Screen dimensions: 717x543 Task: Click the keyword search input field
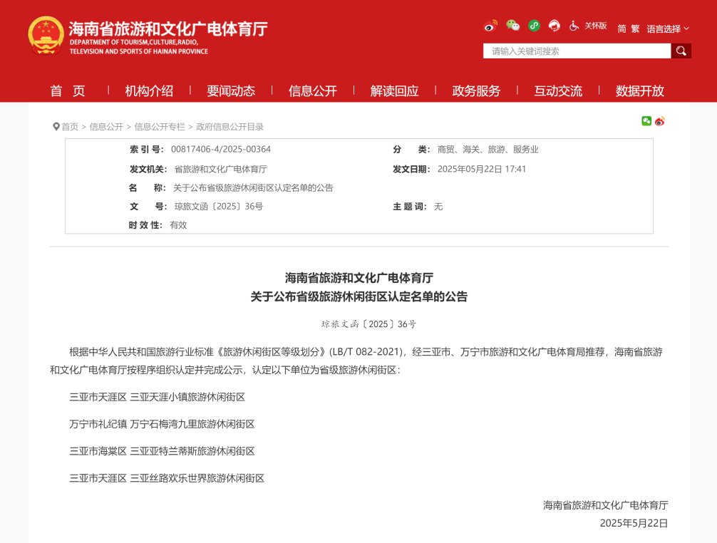pyautogui.click(x=577, y=51)
